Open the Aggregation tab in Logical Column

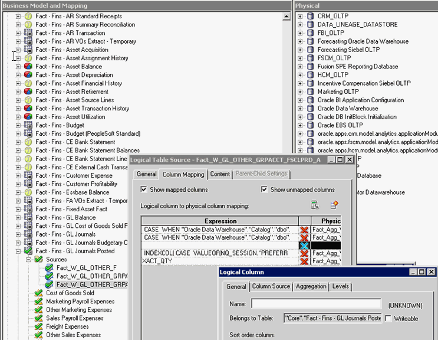pyautogui.click(x=311, y=286)
